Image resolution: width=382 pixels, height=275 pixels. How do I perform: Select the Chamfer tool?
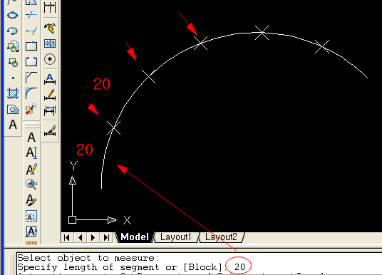[x=31, y=78]
